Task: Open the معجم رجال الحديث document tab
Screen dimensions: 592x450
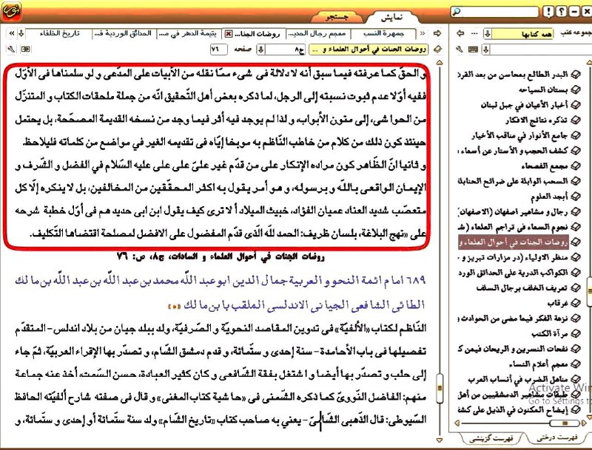Action: 318,34
